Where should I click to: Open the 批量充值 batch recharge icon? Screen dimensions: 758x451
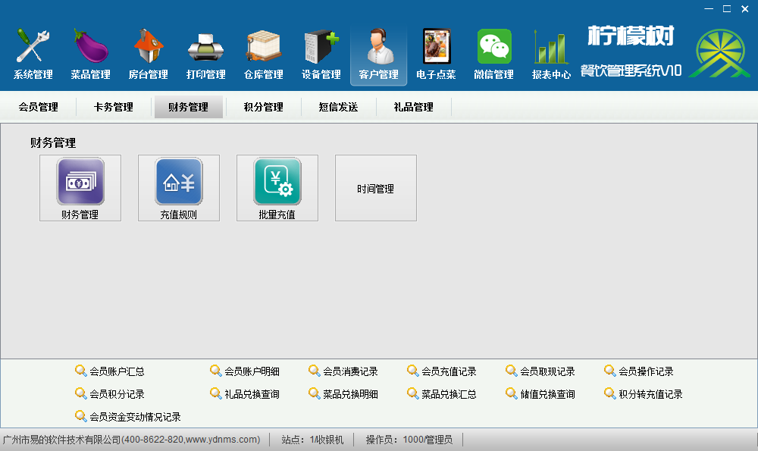(x=277, y=182)
